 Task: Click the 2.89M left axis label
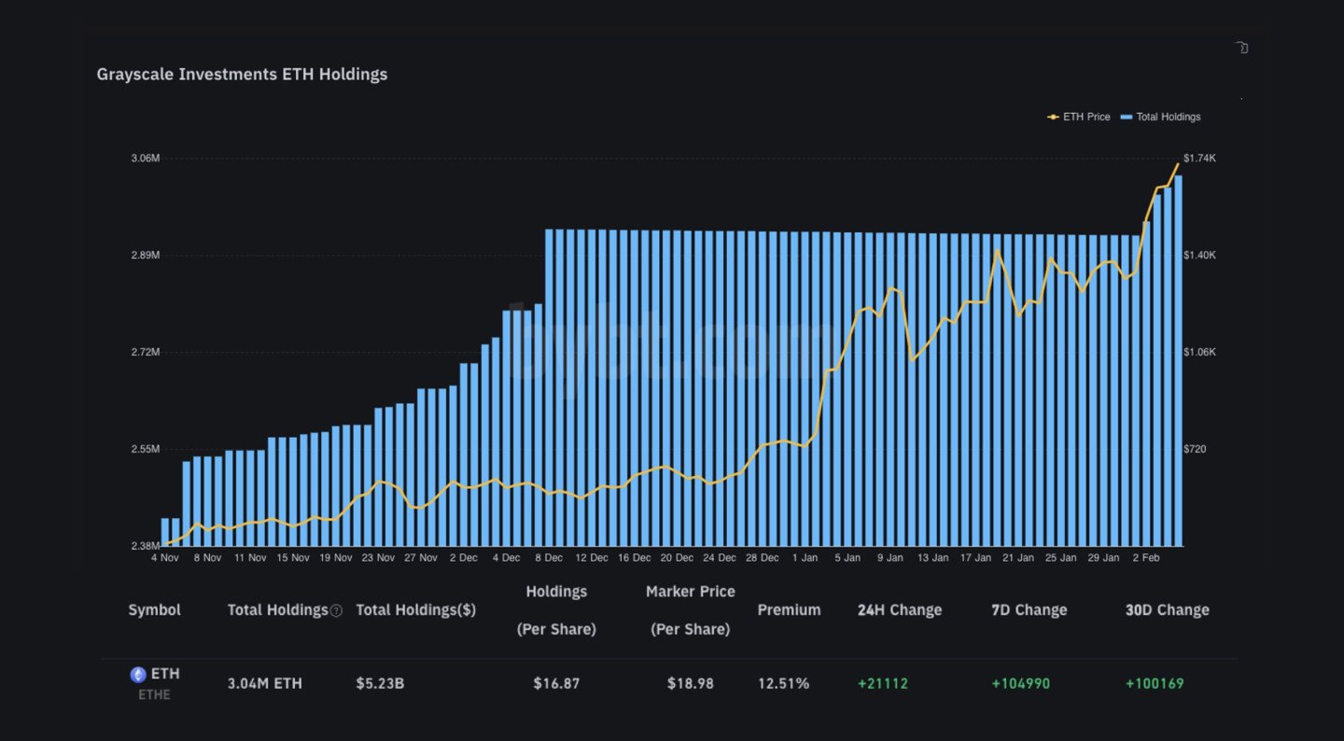pyautogui.click(x=146, y=255)
